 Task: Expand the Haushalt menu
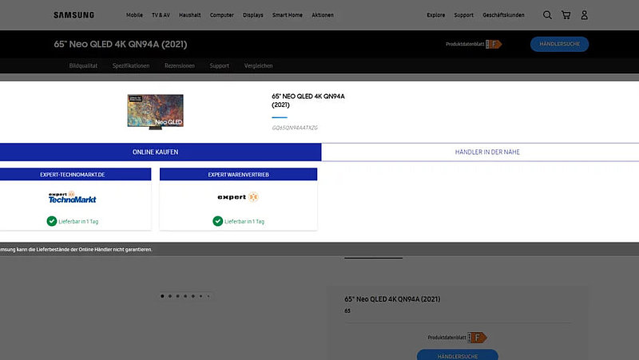190,15
